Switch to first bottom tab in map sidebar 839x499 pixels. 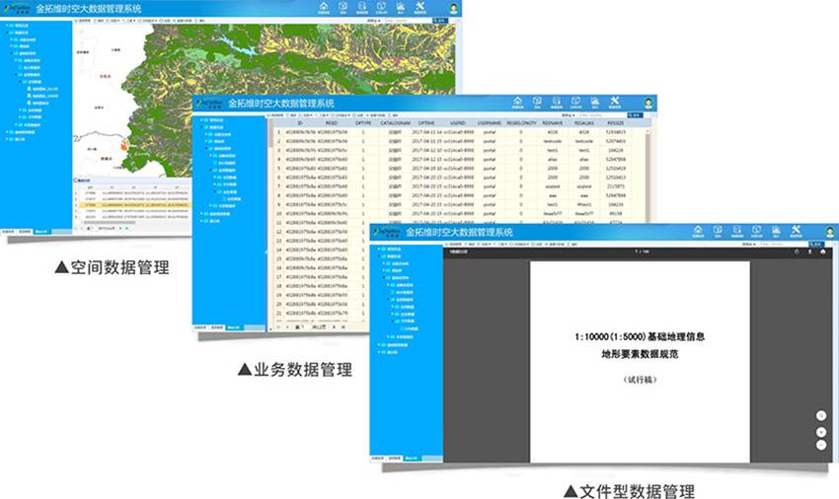[x=8, y=231]
